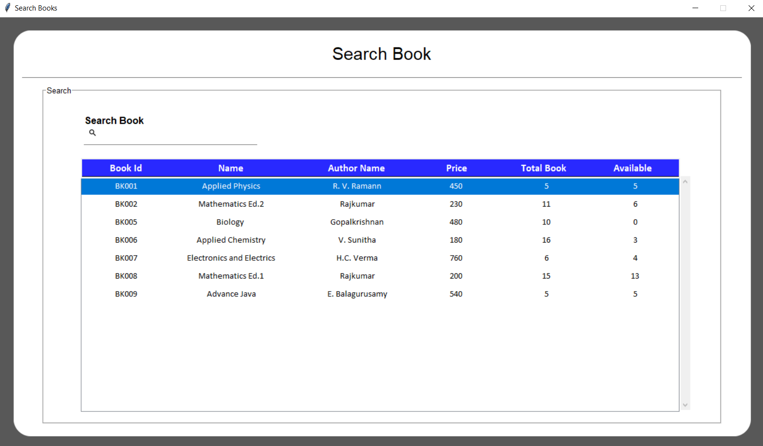The width and height of the screenshot is (763, 446).
Task: Click the magnifying glass search icon
Action: click(x=93, y=133)
